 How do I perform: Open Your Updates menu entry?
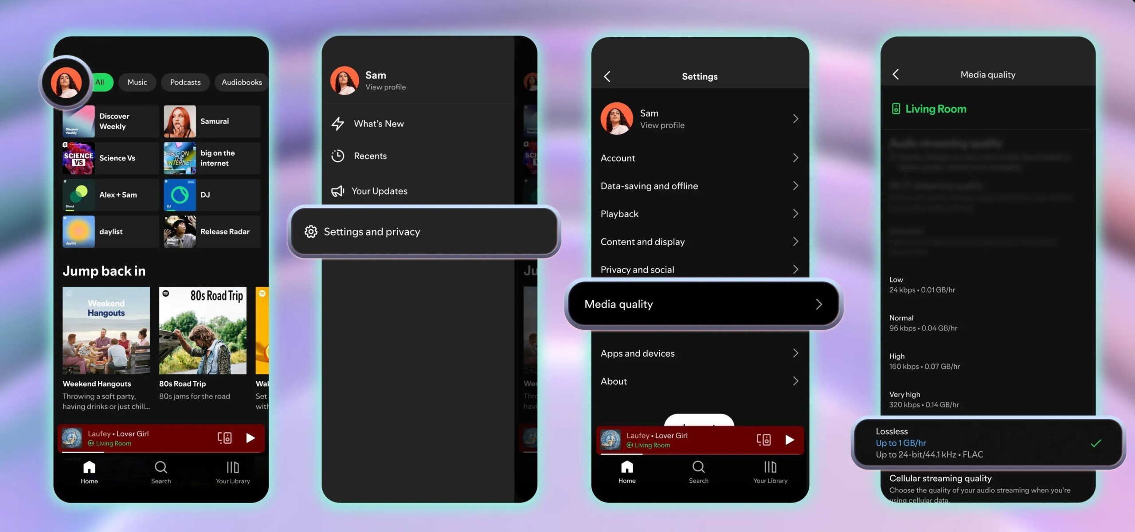(379, 191)
